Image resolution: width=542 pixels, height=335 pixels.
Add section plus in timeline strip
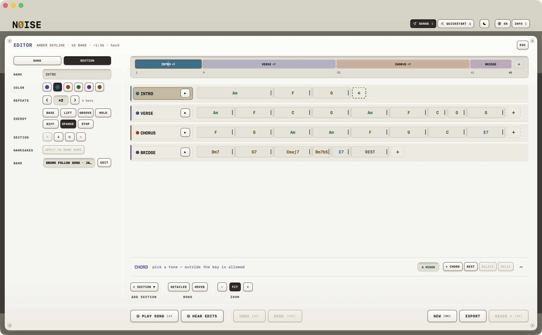pyautogui.click(x=519, y=64)
